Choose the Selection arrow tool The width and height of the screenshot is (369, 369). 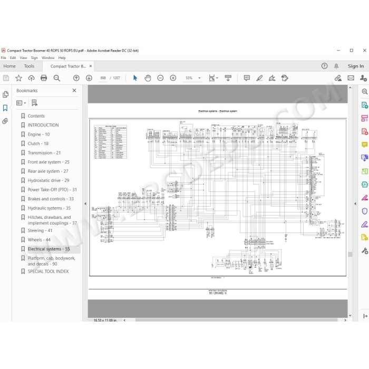pos(135,78)
